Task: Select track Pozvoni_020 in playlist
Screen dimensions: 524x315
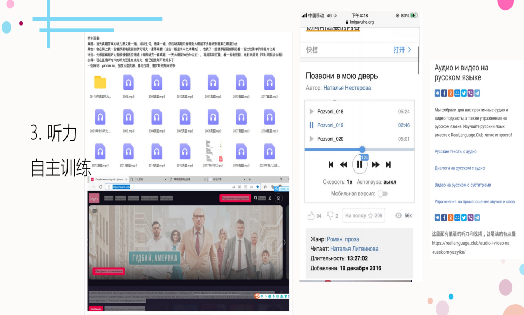Action: coord(330,139)
